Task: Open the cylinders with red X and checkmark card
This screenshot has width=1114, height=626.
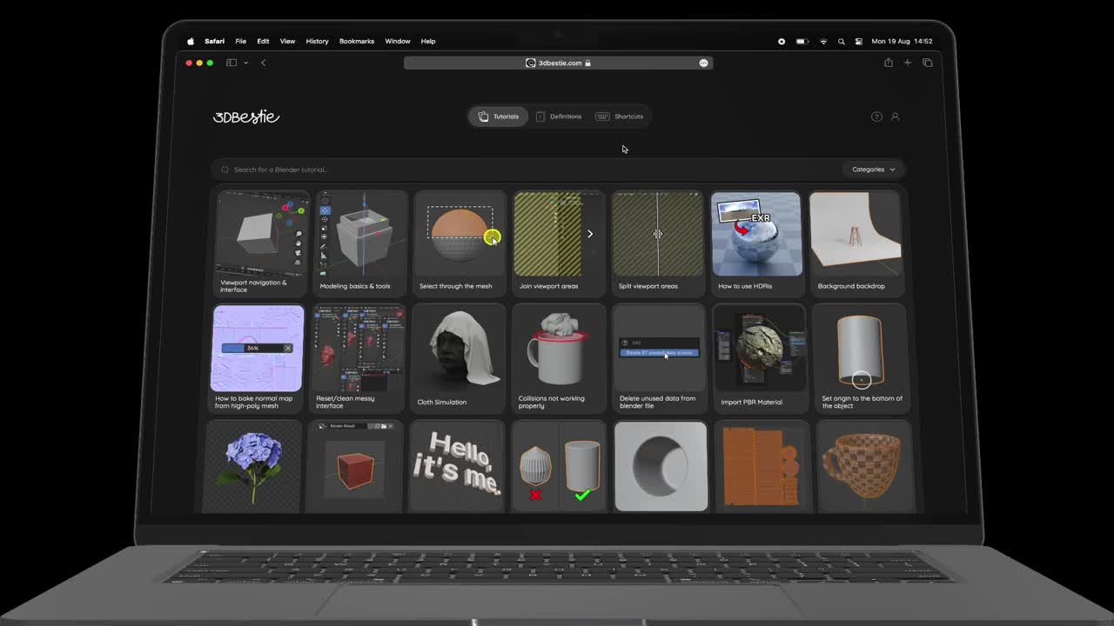Action: [559, 467]
